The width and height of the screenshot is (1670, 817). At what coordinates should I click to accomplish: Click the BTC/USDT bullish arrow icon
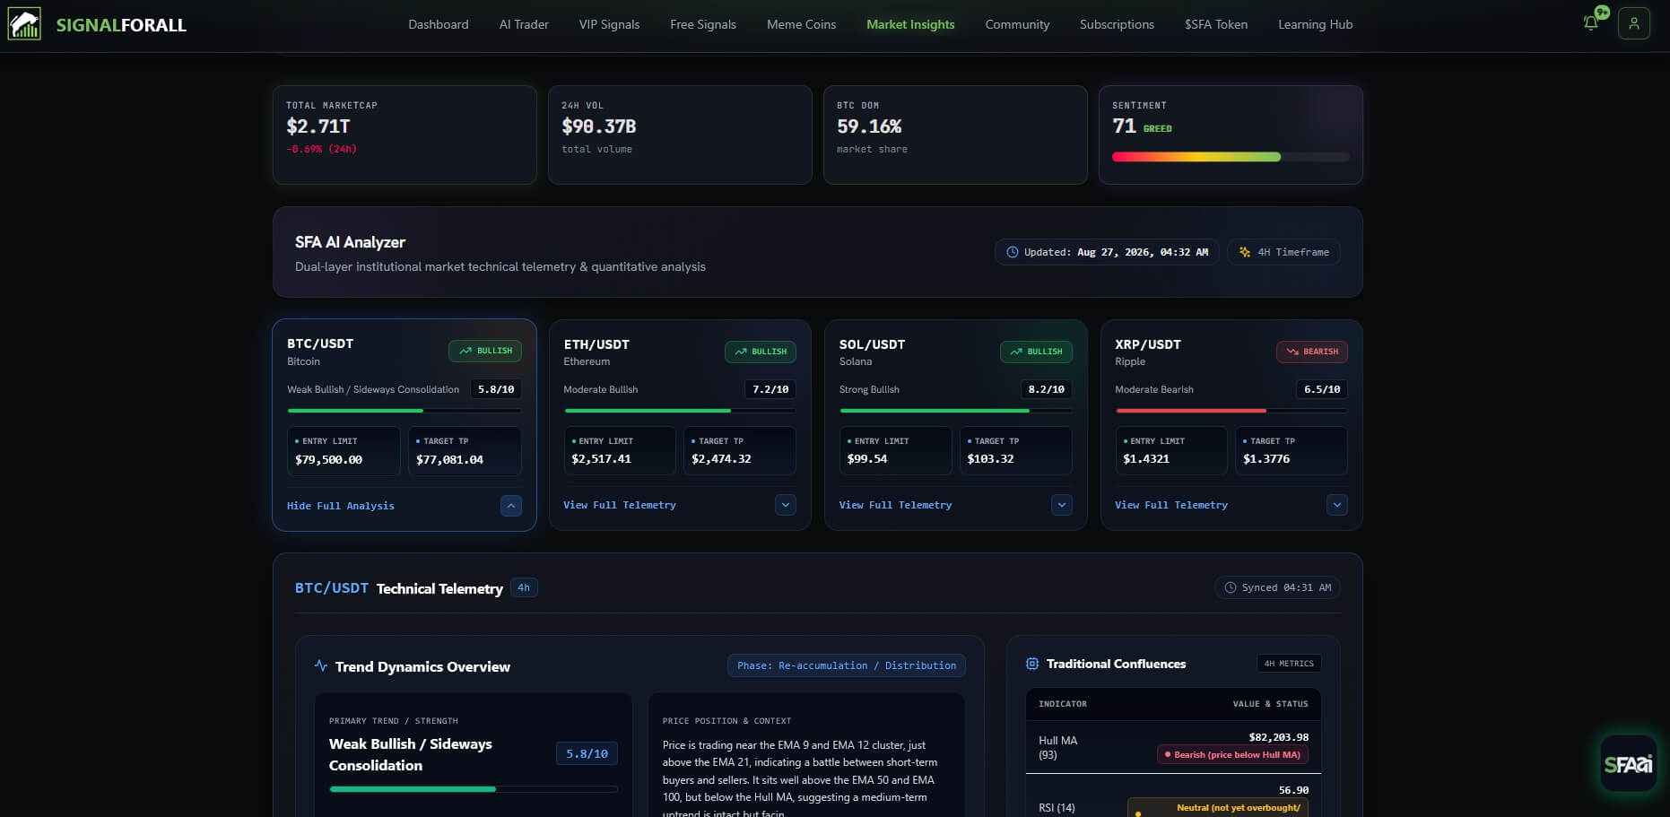pyautogui.click(x=465, y=351)
